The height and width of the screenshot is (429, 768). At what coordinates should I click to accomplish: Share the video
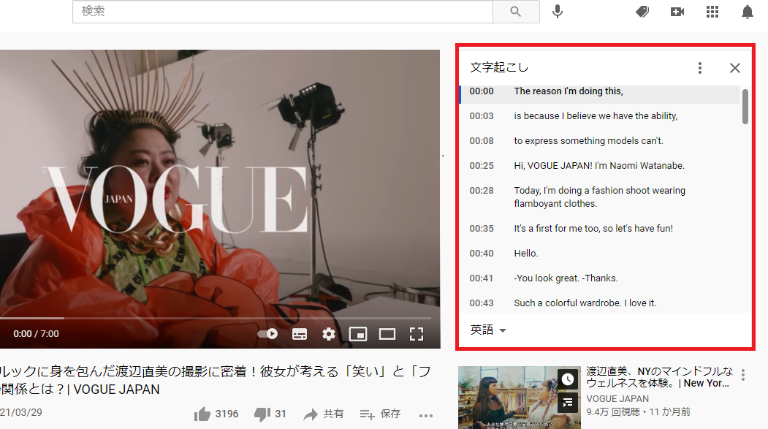(x=323, y=414)
